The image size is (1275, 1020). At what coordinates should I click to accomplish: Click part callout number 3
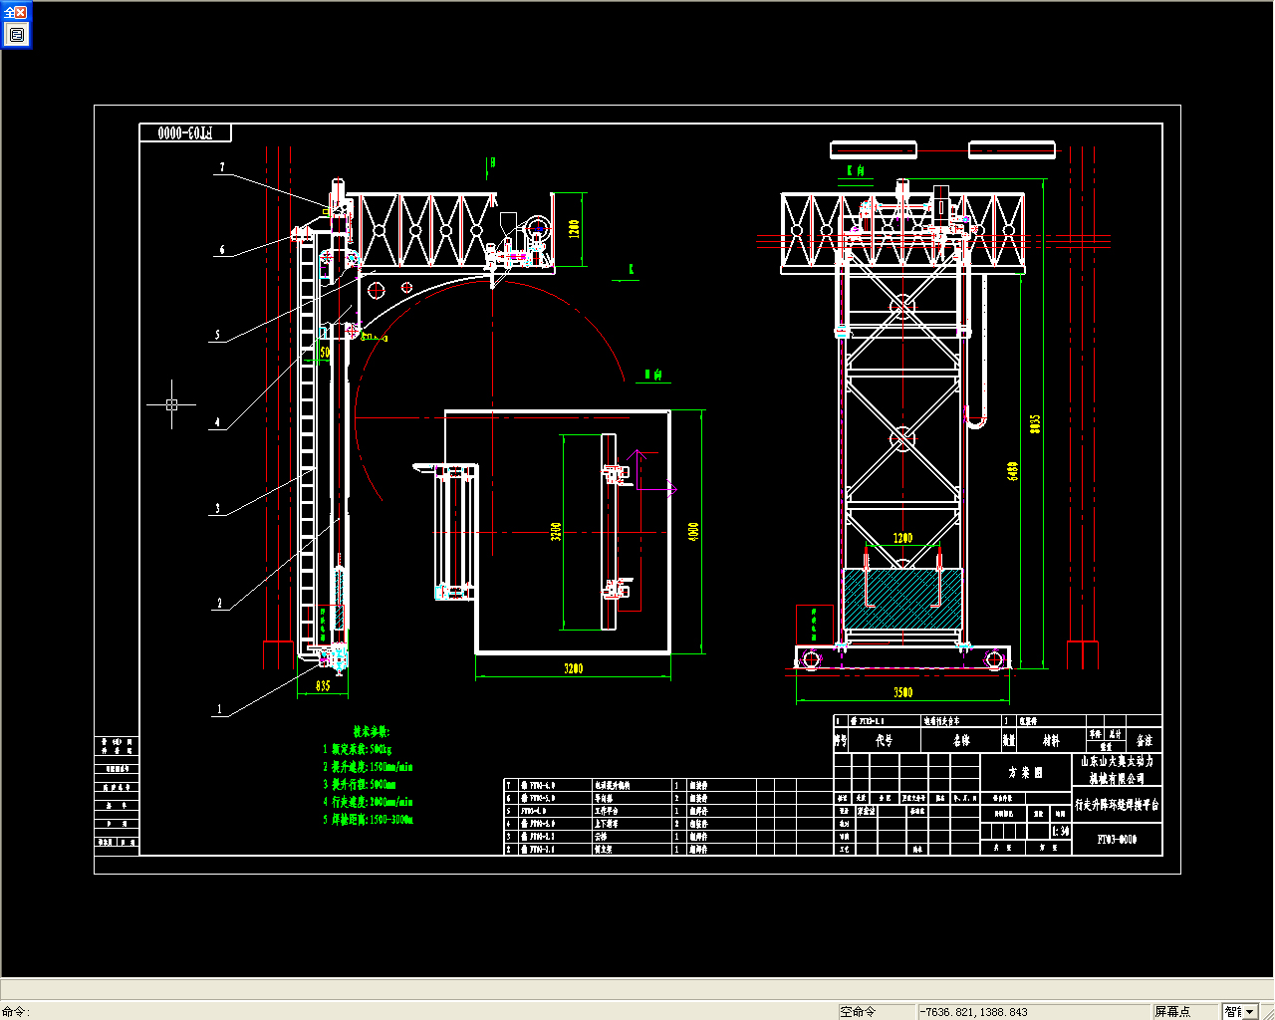coord(218,508)
